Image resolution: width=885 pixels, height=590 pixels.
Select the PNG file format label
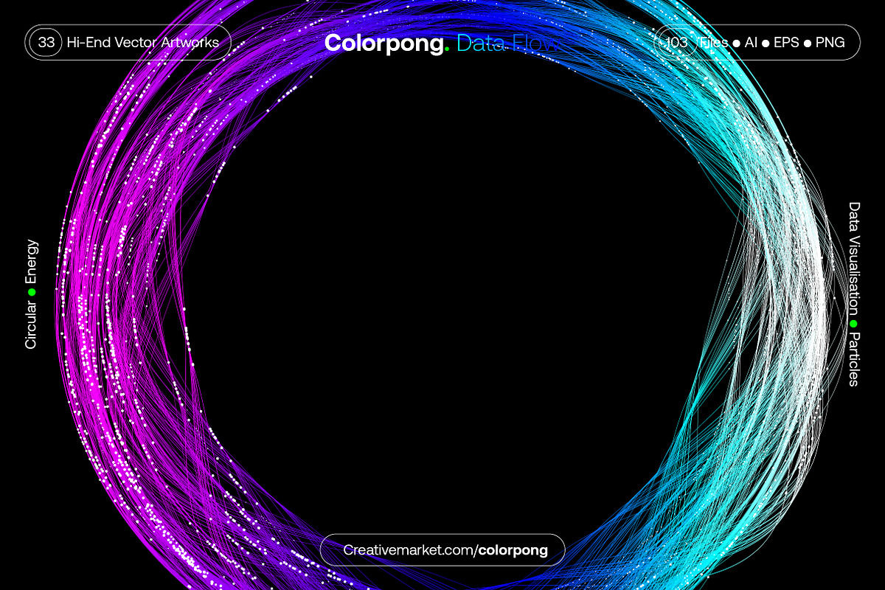[830, 43]
